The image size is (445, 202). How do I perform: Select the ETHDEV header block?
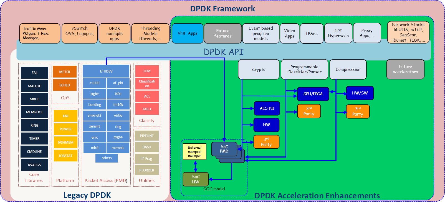pyautogui.click(x=106, y=71)
